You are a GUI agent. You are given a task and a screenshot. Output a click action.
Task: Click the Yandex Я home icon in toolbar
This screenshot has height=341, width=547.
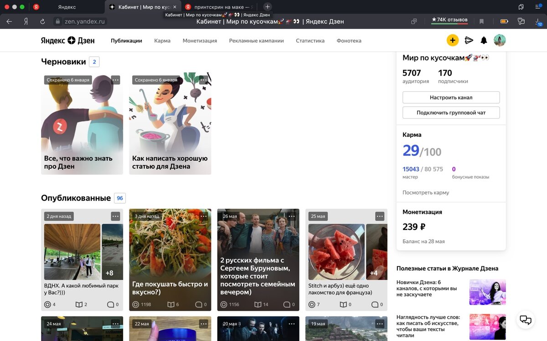point(26,21)
